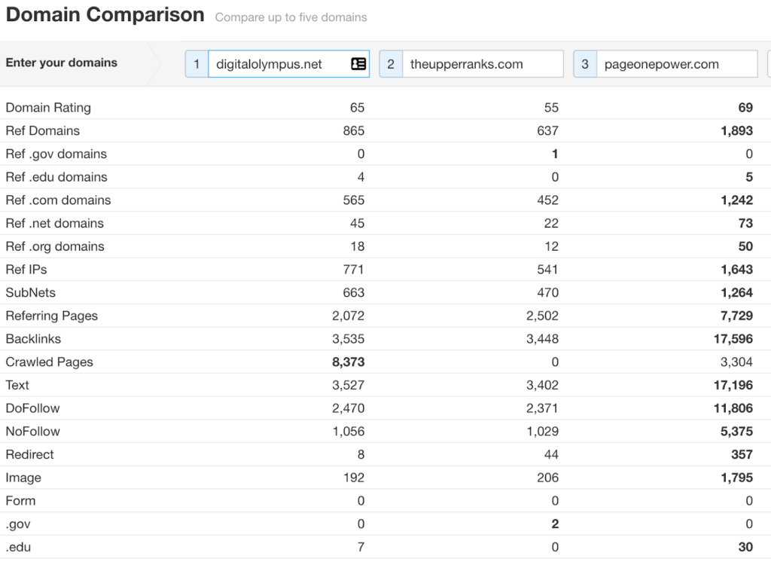Select the Image row label

[23, 478]
